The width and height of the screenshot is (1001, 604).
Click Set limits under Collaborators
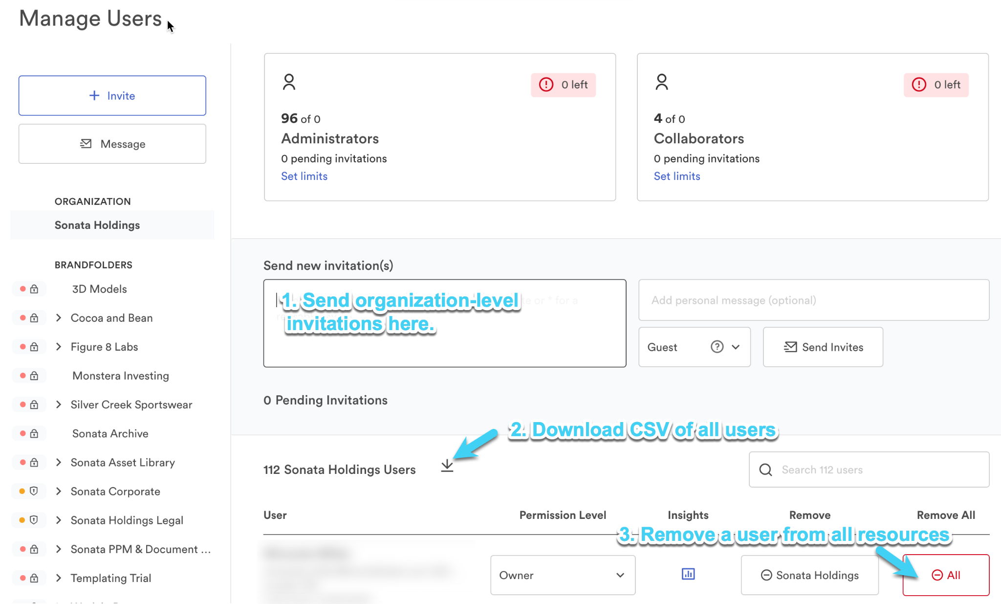point(677,176)
